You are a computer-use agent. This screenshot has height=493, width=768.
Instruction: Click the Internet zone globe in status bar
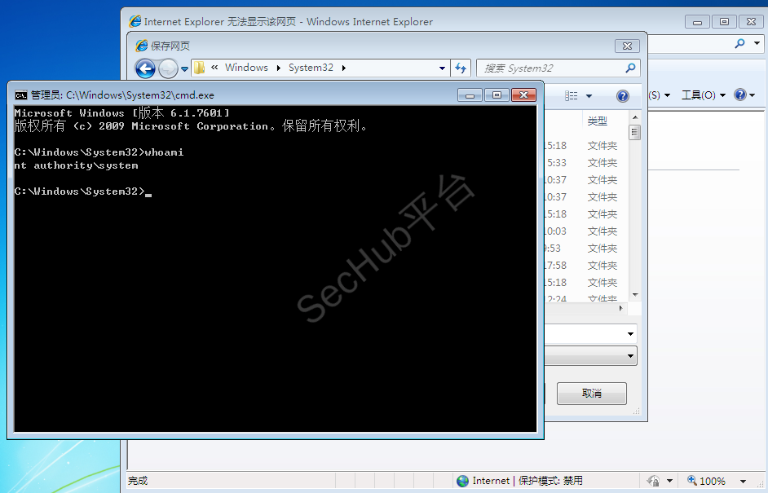(x=463, y=481)
